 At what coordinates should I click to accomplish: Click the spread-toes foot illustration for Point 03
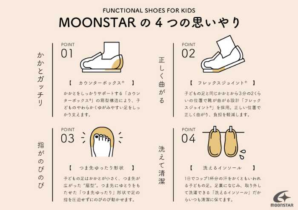point(102,142)
